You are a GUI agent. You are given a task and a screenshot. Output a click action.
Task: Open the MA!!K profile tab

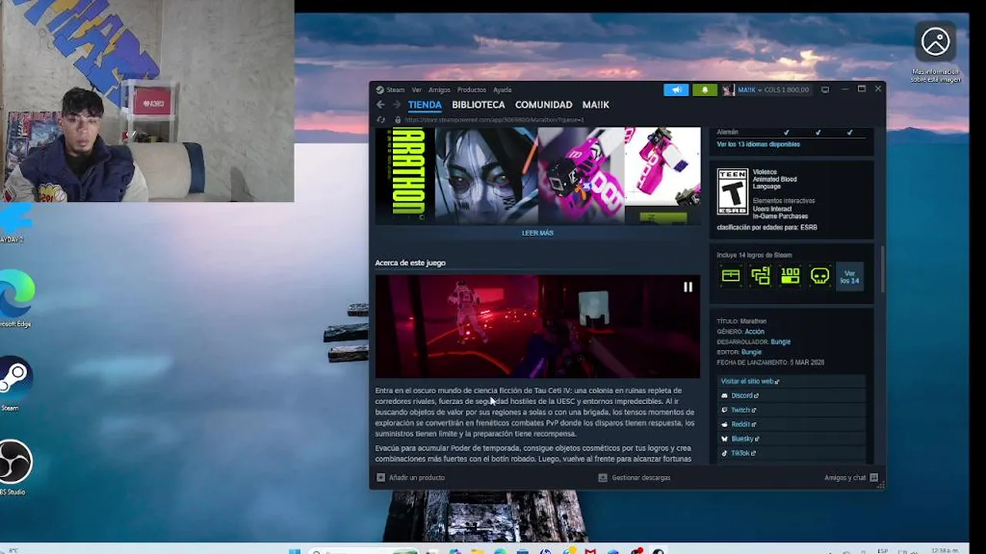pos(595,105)
